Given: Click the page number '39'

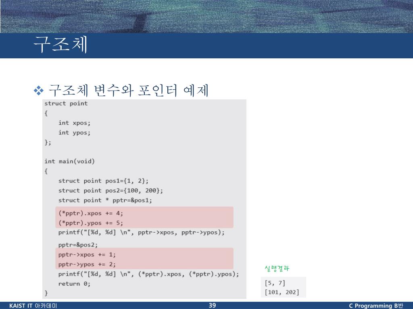Looking at the screenshot, I should [212, 305].
